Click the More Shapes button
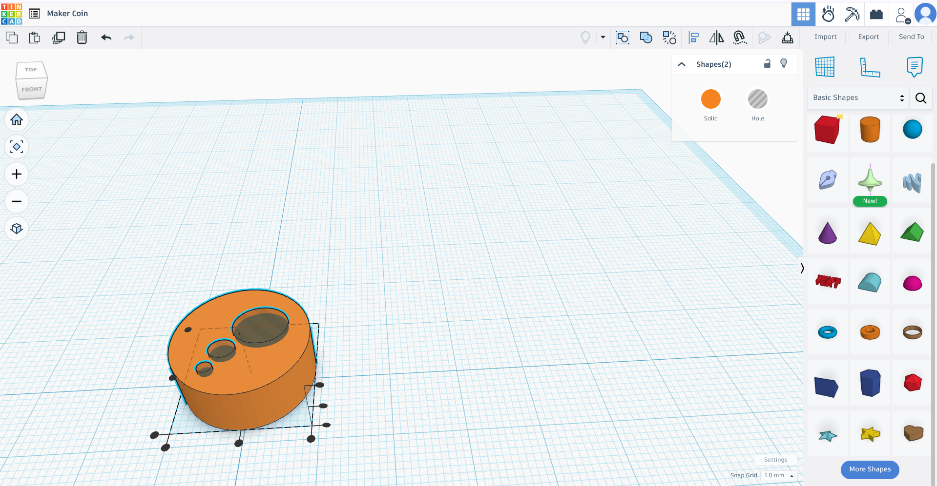The height and width of the screenshot is (486, 937). [870, 469]
